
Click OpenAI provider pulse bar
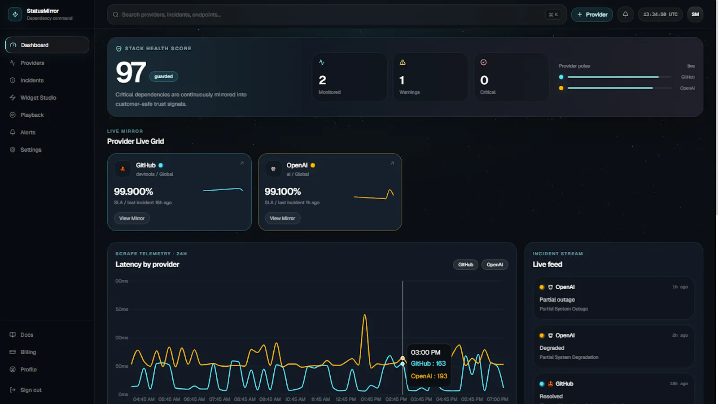[x=619, y=88]
